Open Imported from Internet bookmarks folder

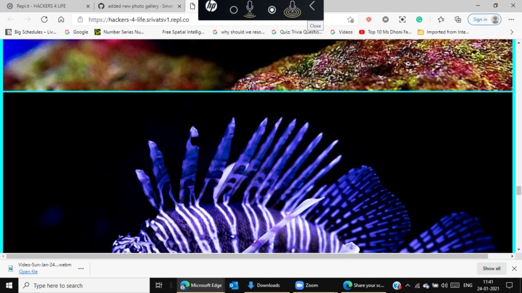pyautogui.click(x=444, y=32)
